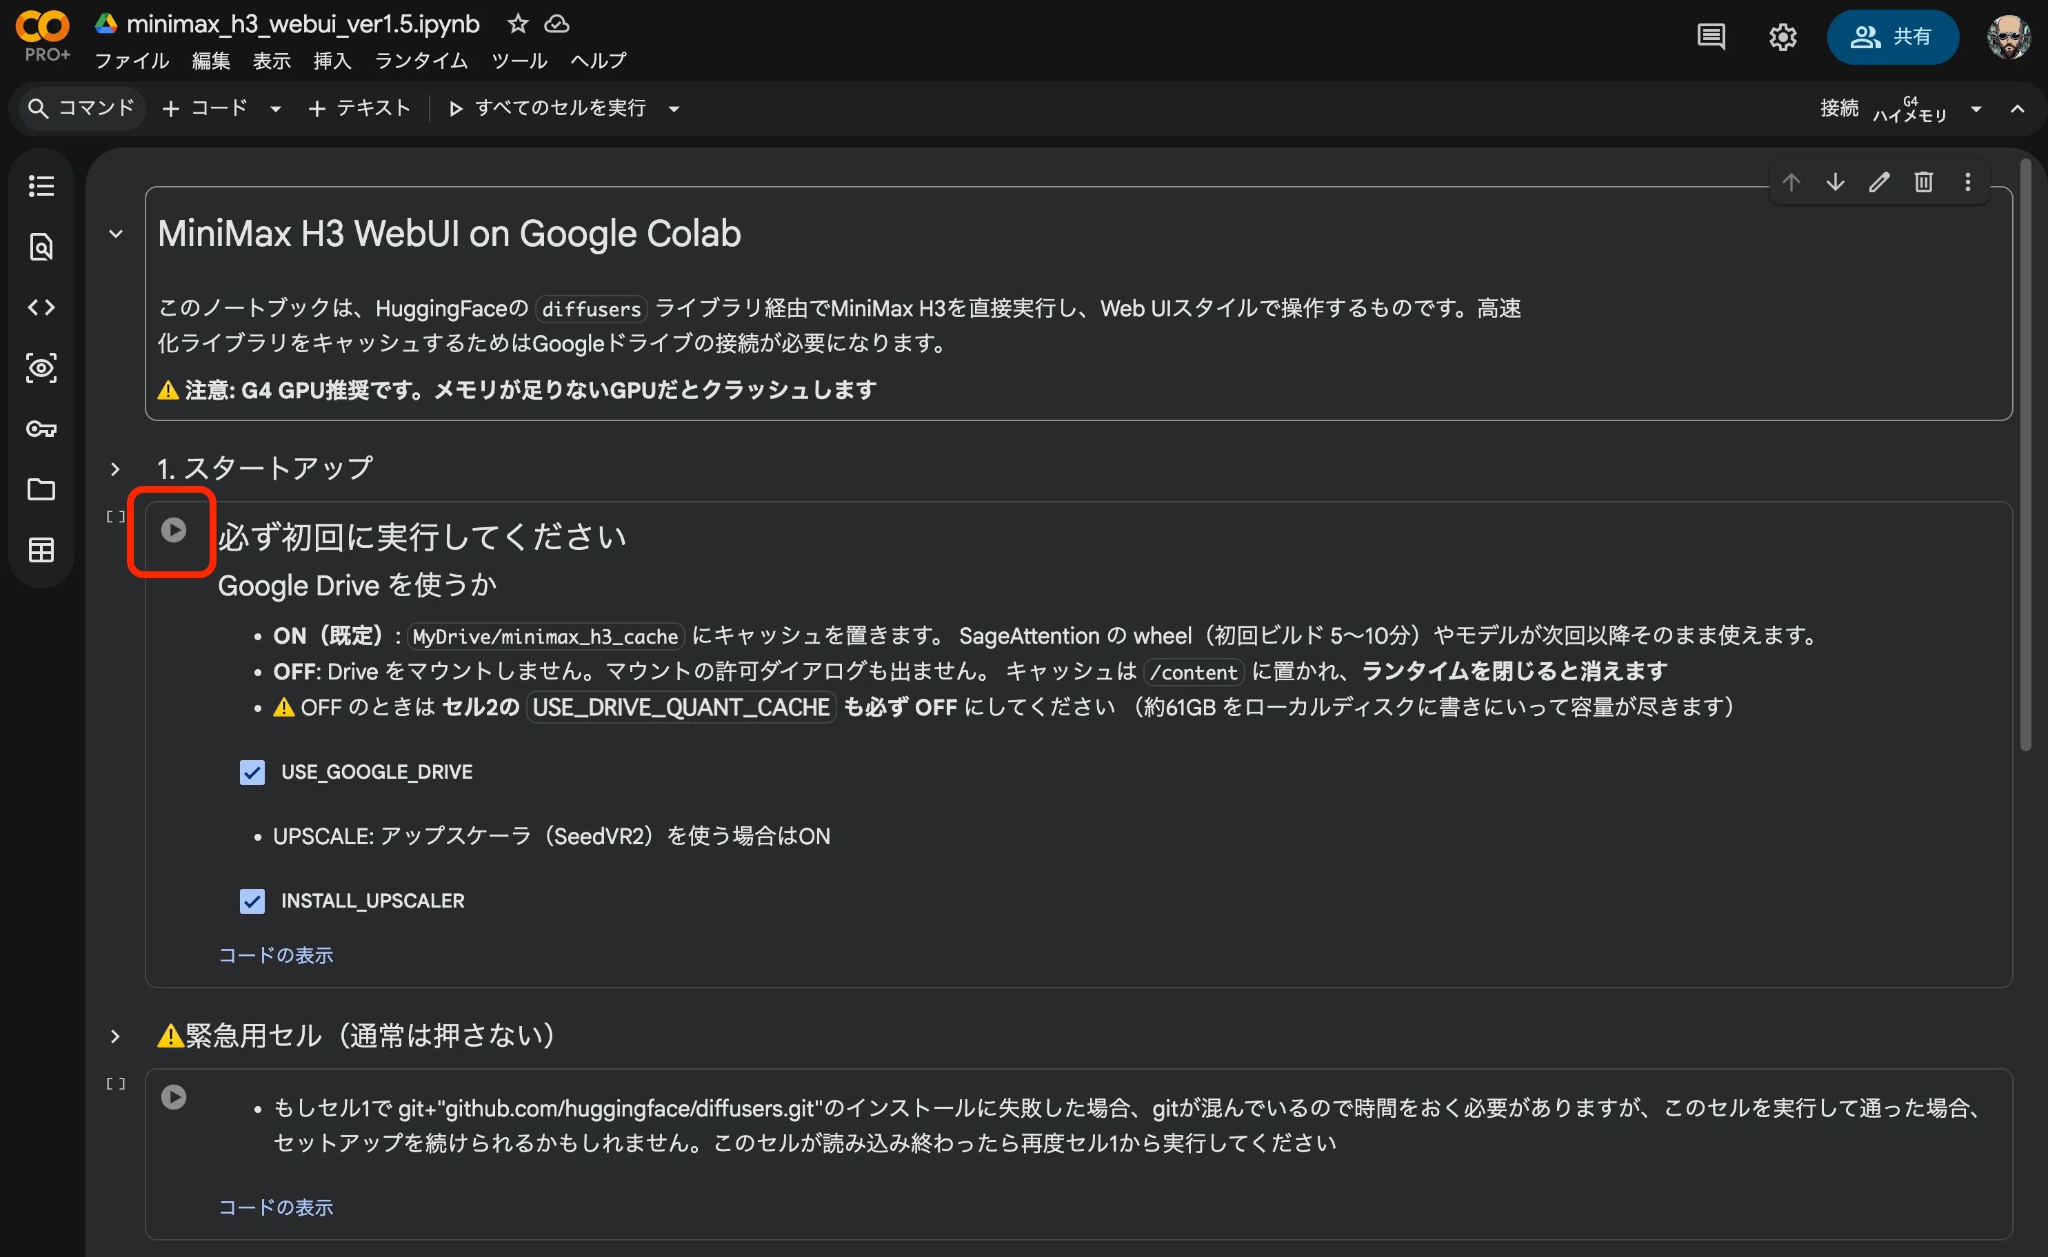
Task: Click the Google Drive を使うか subheading
Action: click(357, 585)
